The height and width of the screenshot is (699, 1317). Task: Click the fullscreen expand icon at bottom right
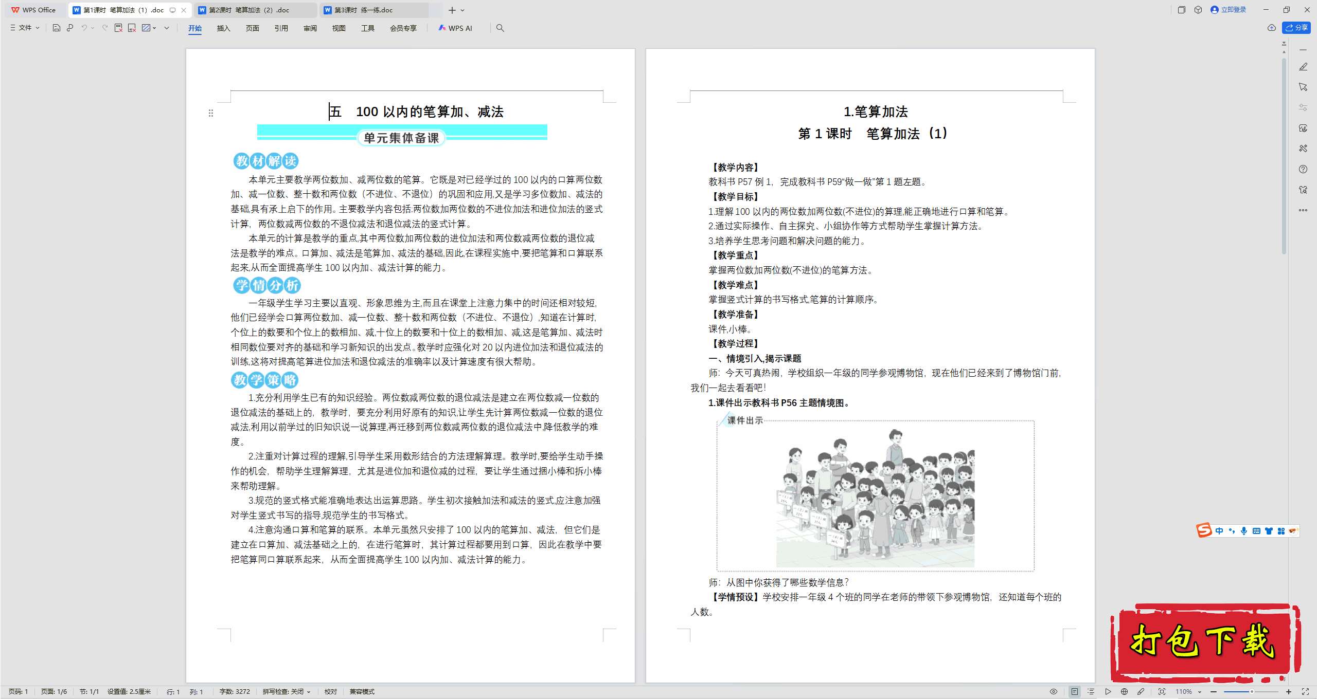coord(1305,692)
